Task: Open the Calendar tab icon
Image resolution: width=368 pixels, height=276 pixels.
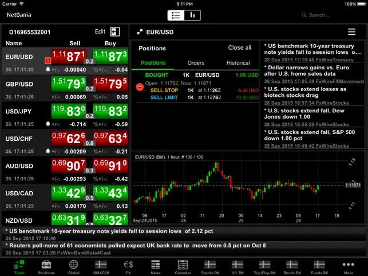Action: 183,267
